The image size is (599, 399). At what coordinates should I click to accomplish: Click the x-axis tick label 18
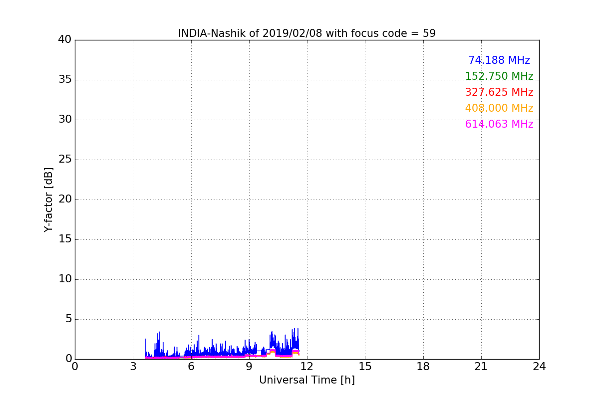423,366
